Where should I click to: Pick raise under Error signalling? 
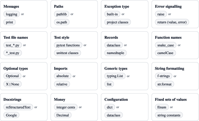(161, 14)
